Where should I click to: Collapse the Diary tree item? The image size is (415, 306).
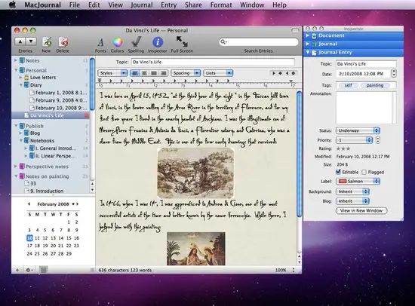tap(21, 85)
